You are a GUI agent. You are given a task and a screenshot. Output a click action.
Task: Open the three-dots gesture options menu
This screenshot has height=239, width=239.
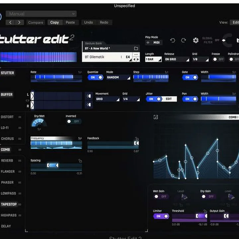coord(136,54)
